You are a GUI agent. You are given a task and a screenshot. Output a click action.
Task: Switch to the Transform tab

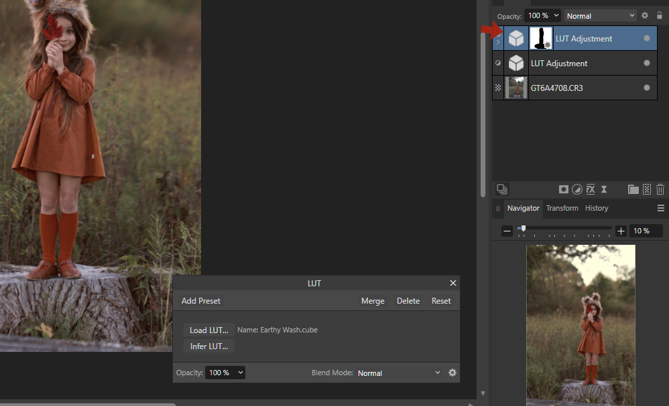pos(562,208)
